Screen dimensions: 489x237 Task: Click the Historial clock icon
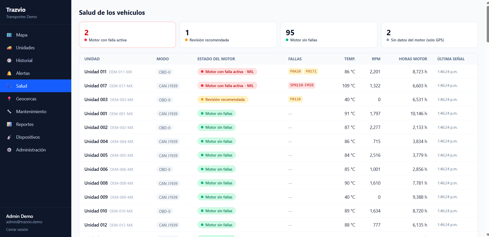[9, 61]
